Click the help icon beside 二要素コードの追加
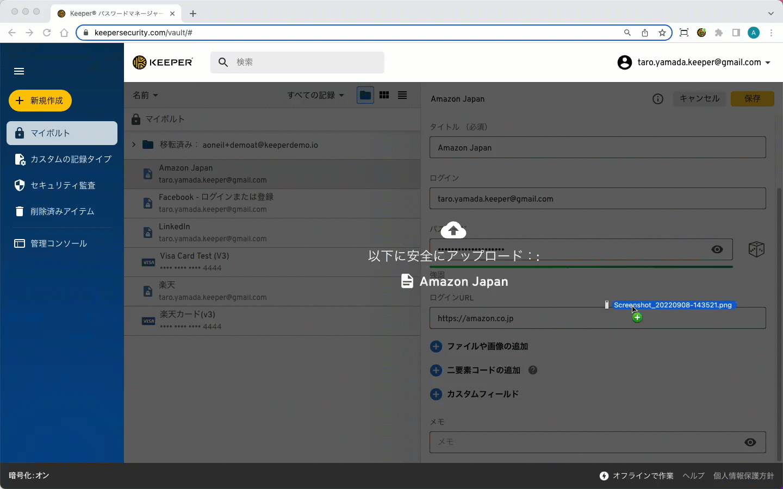 [x=533, y=370]
